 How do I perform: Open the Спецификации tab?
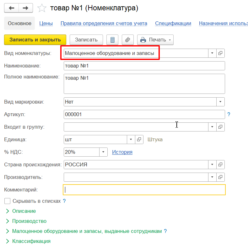(173, 23)
